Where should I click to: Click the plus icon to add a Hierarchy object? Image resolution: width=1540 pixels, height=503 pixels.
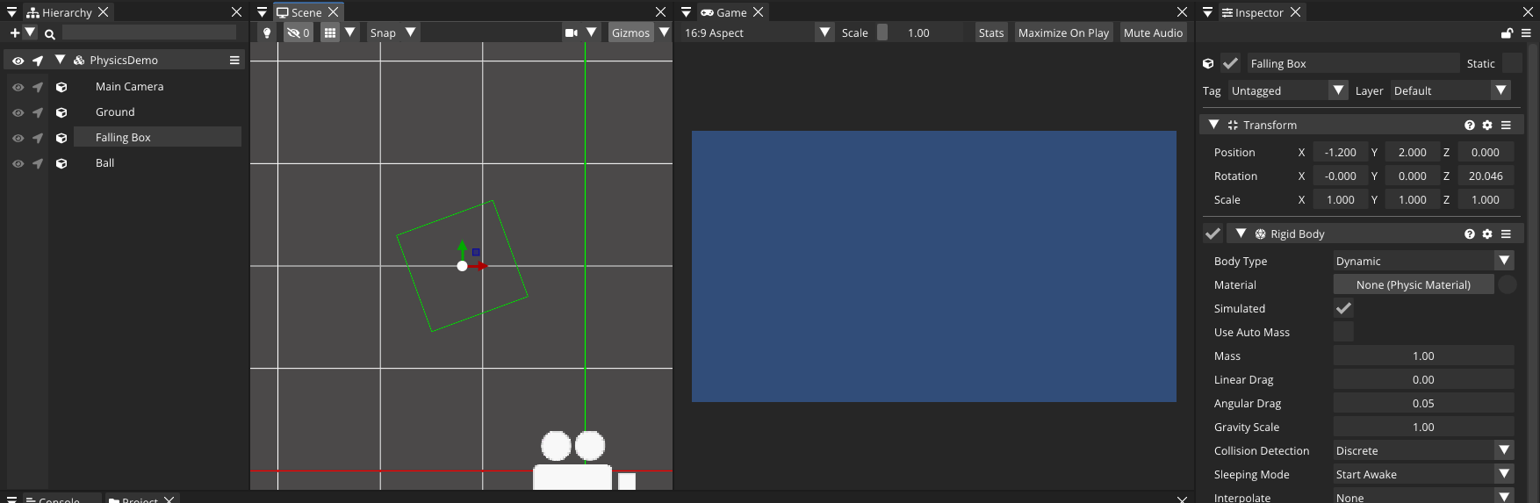(x=14, y=32)
